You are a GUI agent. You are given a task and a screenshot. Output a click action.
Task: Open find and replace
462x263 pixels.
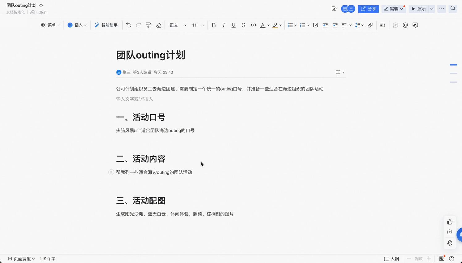point(383,25)
